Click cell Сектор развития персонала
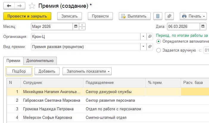This screenshot has height=123, width=209. pyautogui.click(x=114, y=100)
